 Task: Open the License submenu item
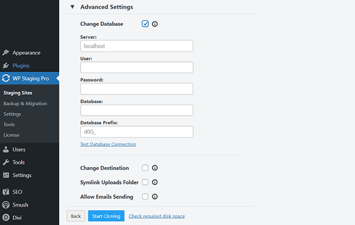(x=11, y=135)
